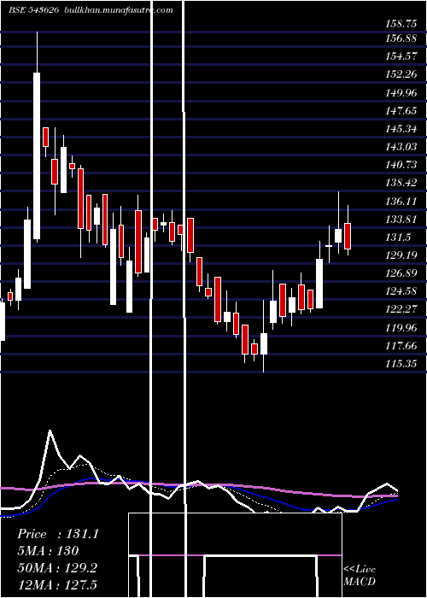Click the 154.57 price axis label
Screen dimensions: 427x598
click(x=401, y=56)
